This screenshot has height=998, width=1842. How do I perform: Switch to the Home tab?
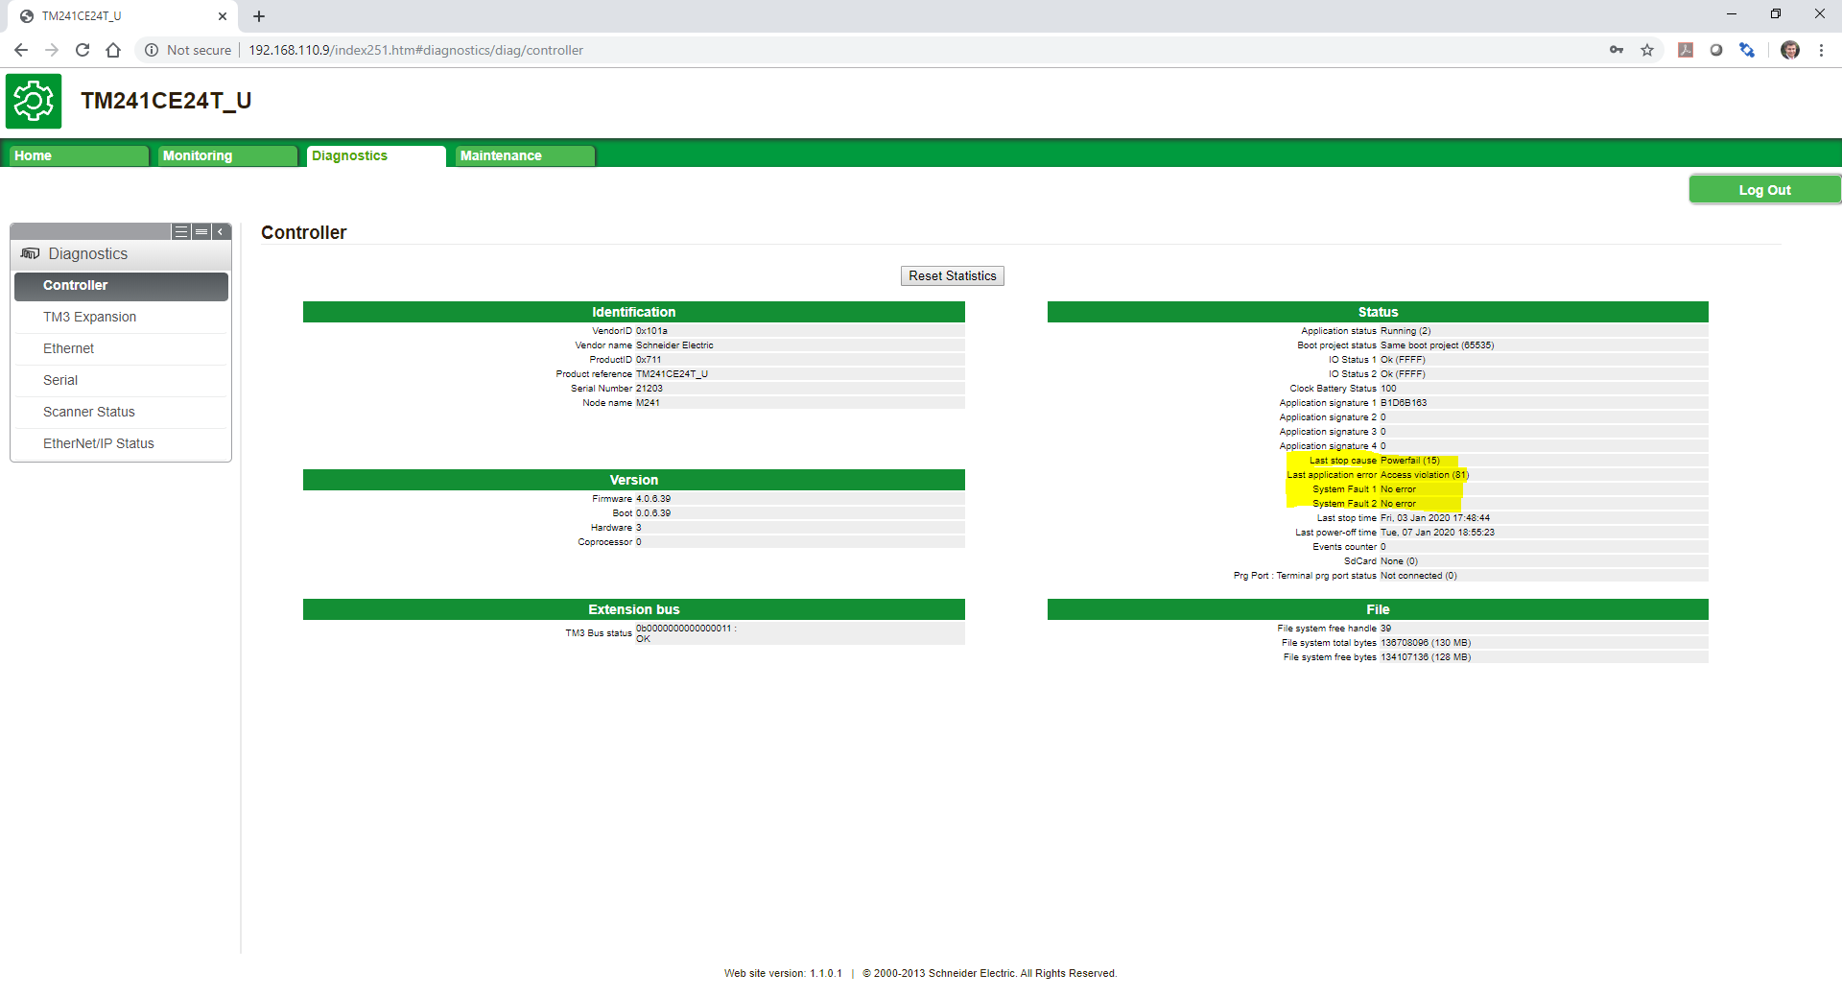[x=79, y=155]
